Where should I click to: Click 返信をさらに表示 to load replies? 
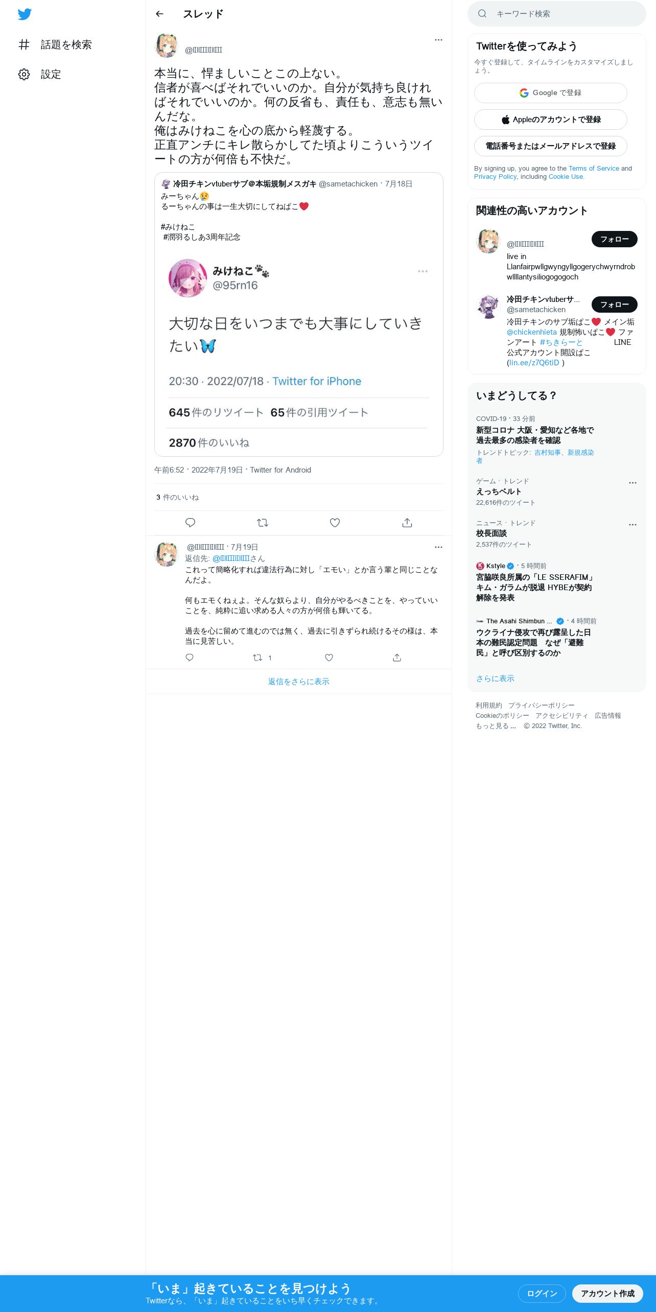tap(298, 682)
